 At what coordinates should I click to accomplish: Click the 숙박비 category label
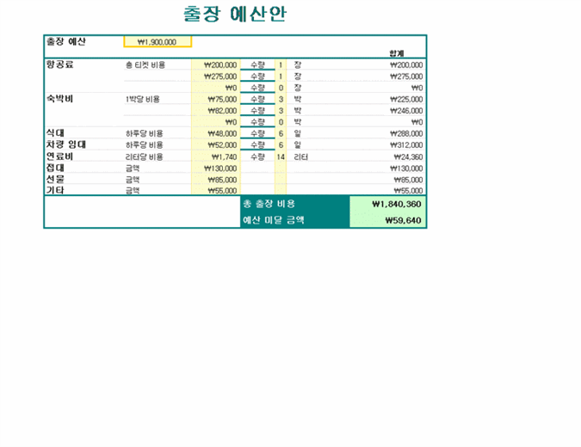(x=59, y=99)
